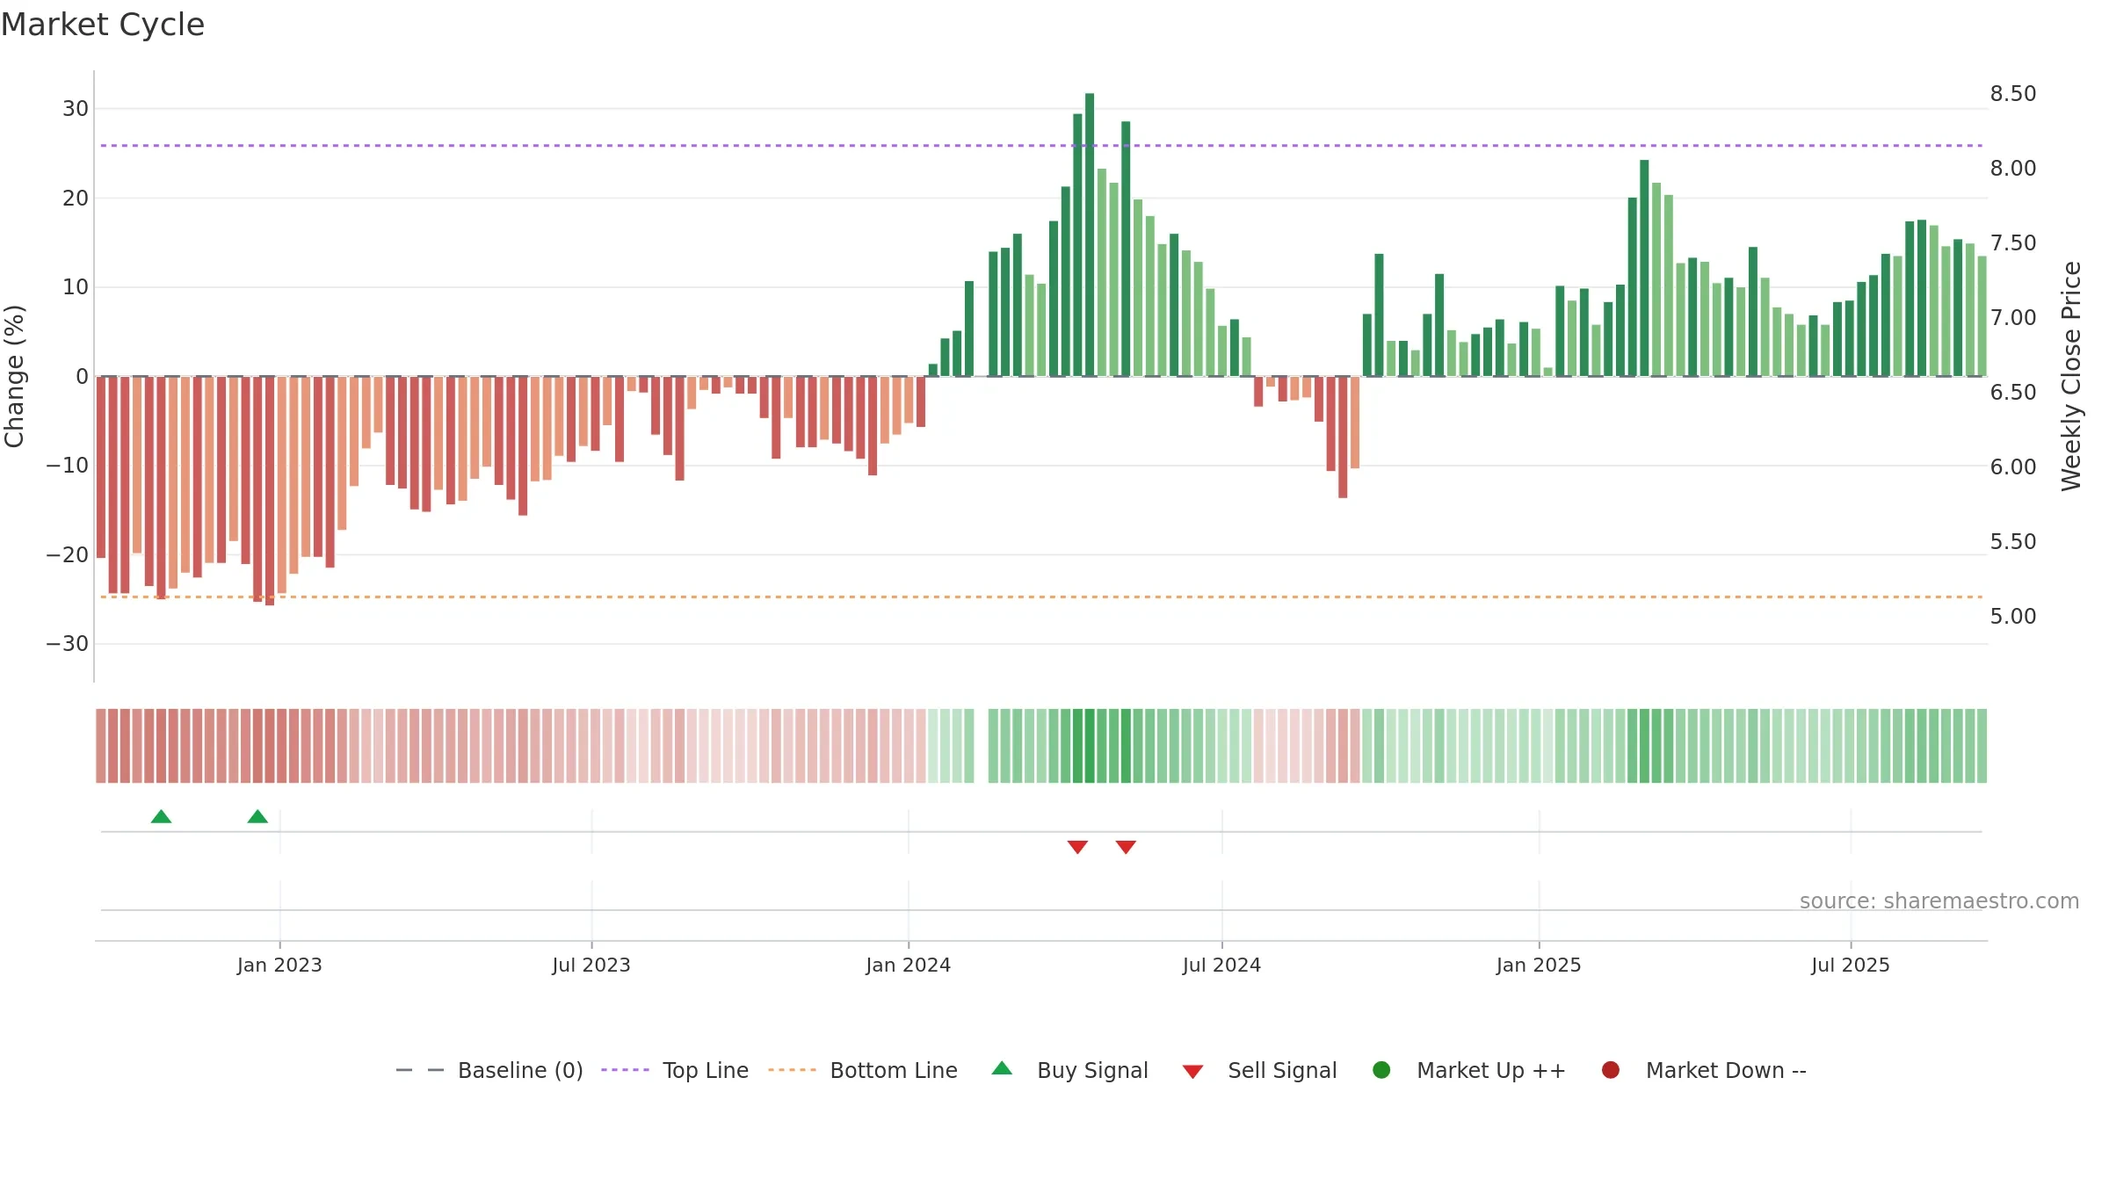The width and height of the screenshot is (2109, 1186).
Task: Click the Market Up ++ legend label
Action: point(1491,1070)
